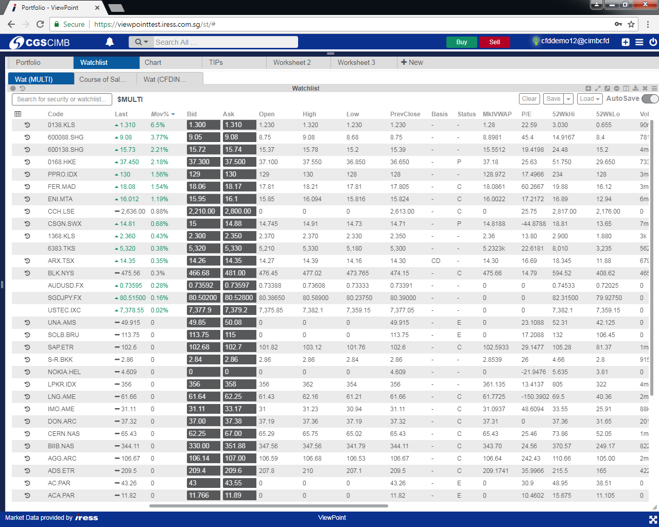Click the green connection status icon
Screen dimensions: 659x527
coord(536,41)
